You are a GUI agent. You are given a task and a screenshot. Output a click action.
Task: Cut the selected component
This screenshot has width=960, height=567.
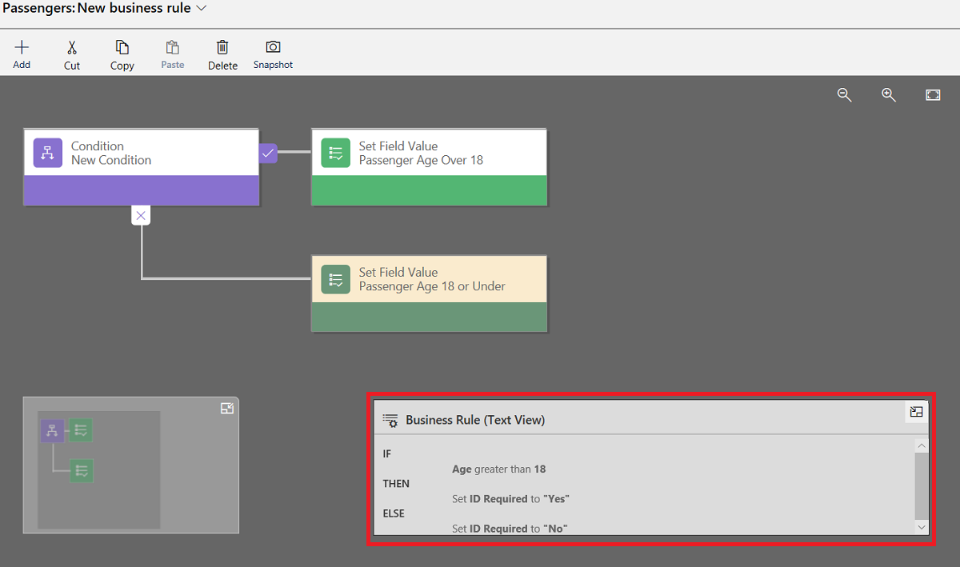point(71,53)
